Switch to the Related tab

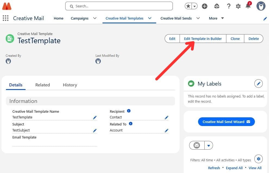(x=43, y=85)
